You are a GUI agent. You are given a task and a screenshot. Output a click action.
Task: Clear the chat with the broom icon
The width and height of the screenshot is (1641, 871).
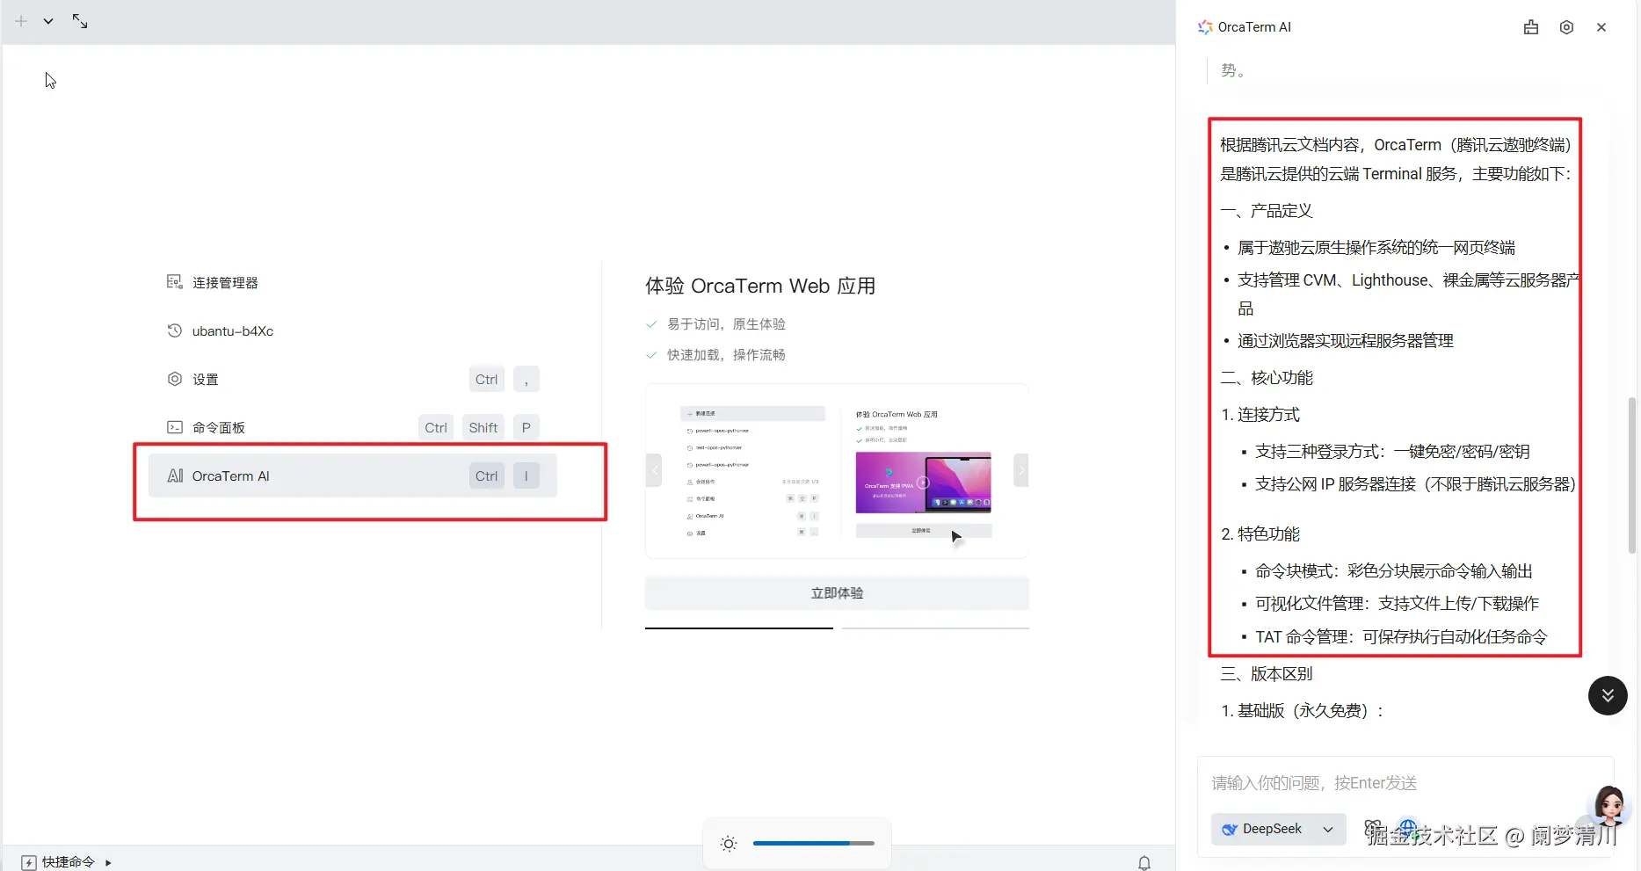point(1531,27)
